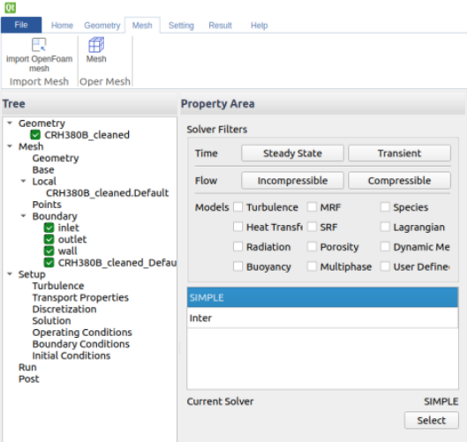
Task: Click the Mesh cube icon in ribbon
Action: pyautogui.click(x=96, y=45)
